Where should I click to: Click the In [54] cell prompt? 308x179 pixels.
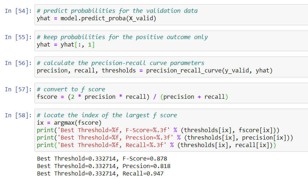coord(18,11)
